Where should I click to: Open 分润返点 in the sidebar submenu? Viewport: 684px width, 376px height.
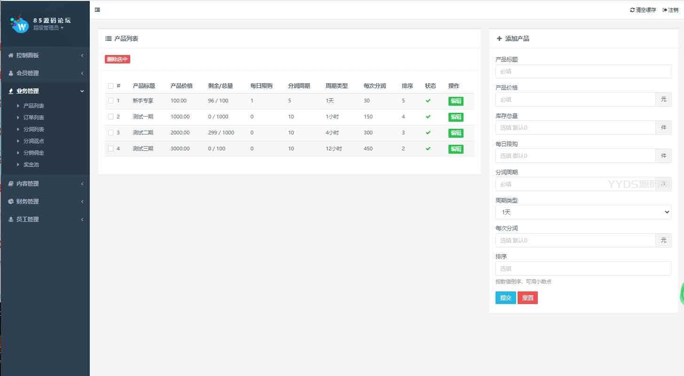[33, 141]
